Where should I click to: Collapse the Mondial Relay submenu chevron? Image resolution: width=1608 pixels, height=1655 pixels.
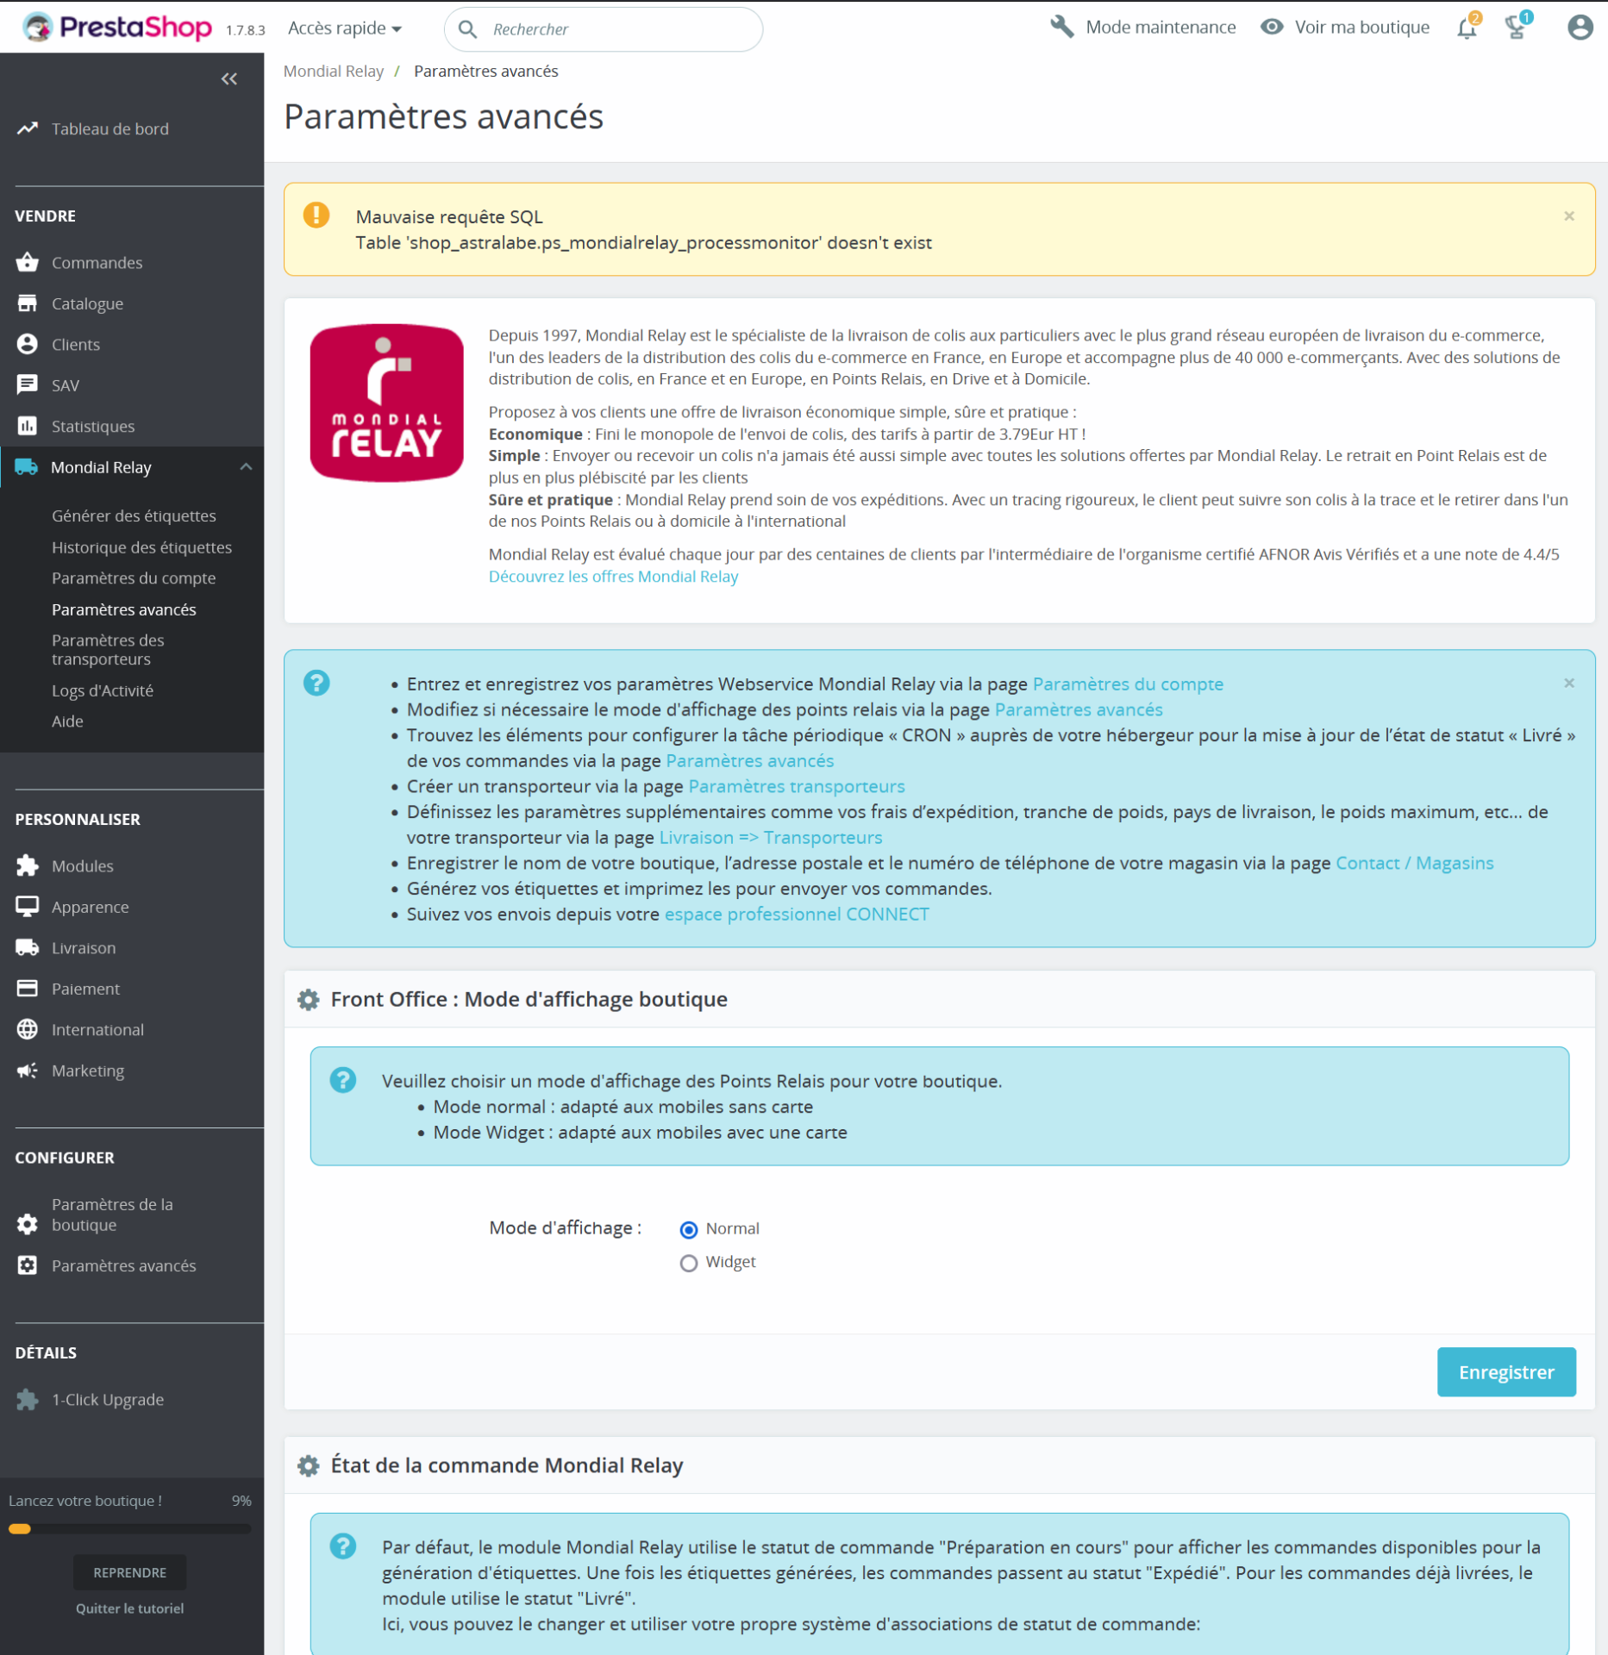point(246,467)
